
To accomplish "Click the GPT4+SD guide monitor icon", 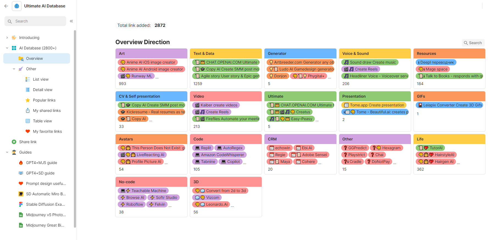I will tap(21, 173).
